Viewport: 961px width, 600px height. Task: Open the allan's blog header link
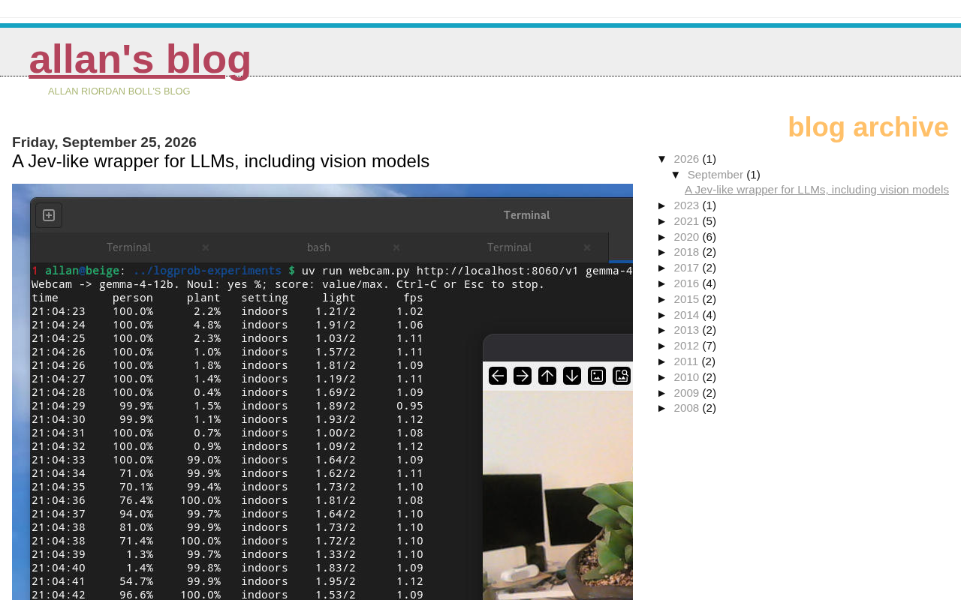(x=140, y=59)
